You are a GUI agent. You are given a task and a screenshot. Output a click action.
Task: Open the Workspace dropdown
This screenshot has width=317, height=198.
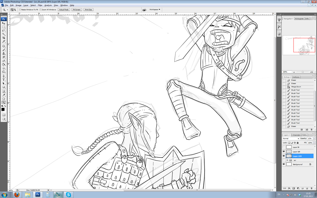[x=155, y=10]
